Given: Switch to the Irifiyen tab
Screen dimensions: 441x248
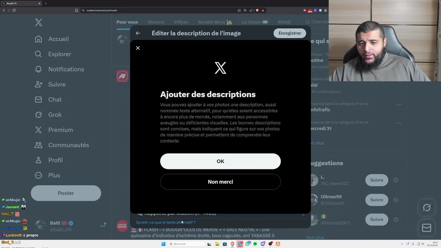Looking at the screenshot, I should (181, 22).
